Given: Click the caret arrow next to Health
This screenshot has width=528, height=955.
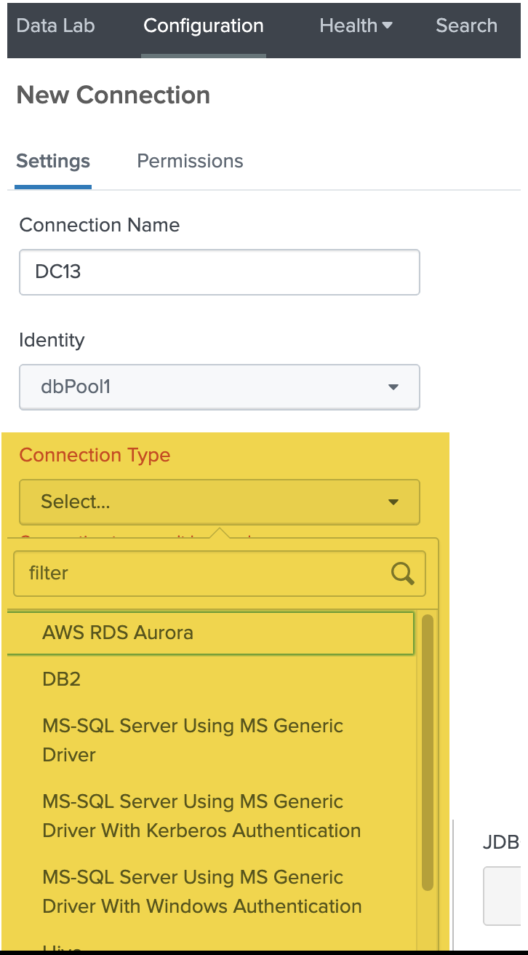Looking at the screenshot, I should coord(387,25).
